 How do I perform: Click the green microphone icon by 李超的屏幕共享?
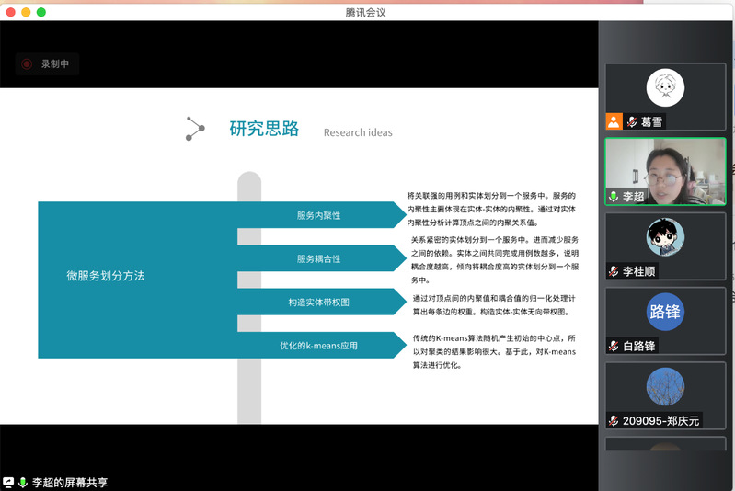click(x=23, y=482)
